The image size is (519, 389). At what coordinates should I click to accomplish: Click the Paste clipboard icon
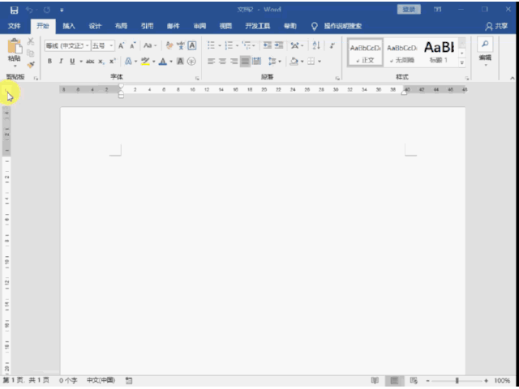coord(14,49)
